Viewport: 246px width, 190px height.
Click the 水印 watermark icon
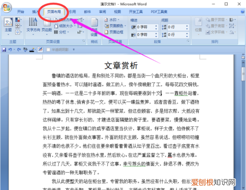coord(106,20)
